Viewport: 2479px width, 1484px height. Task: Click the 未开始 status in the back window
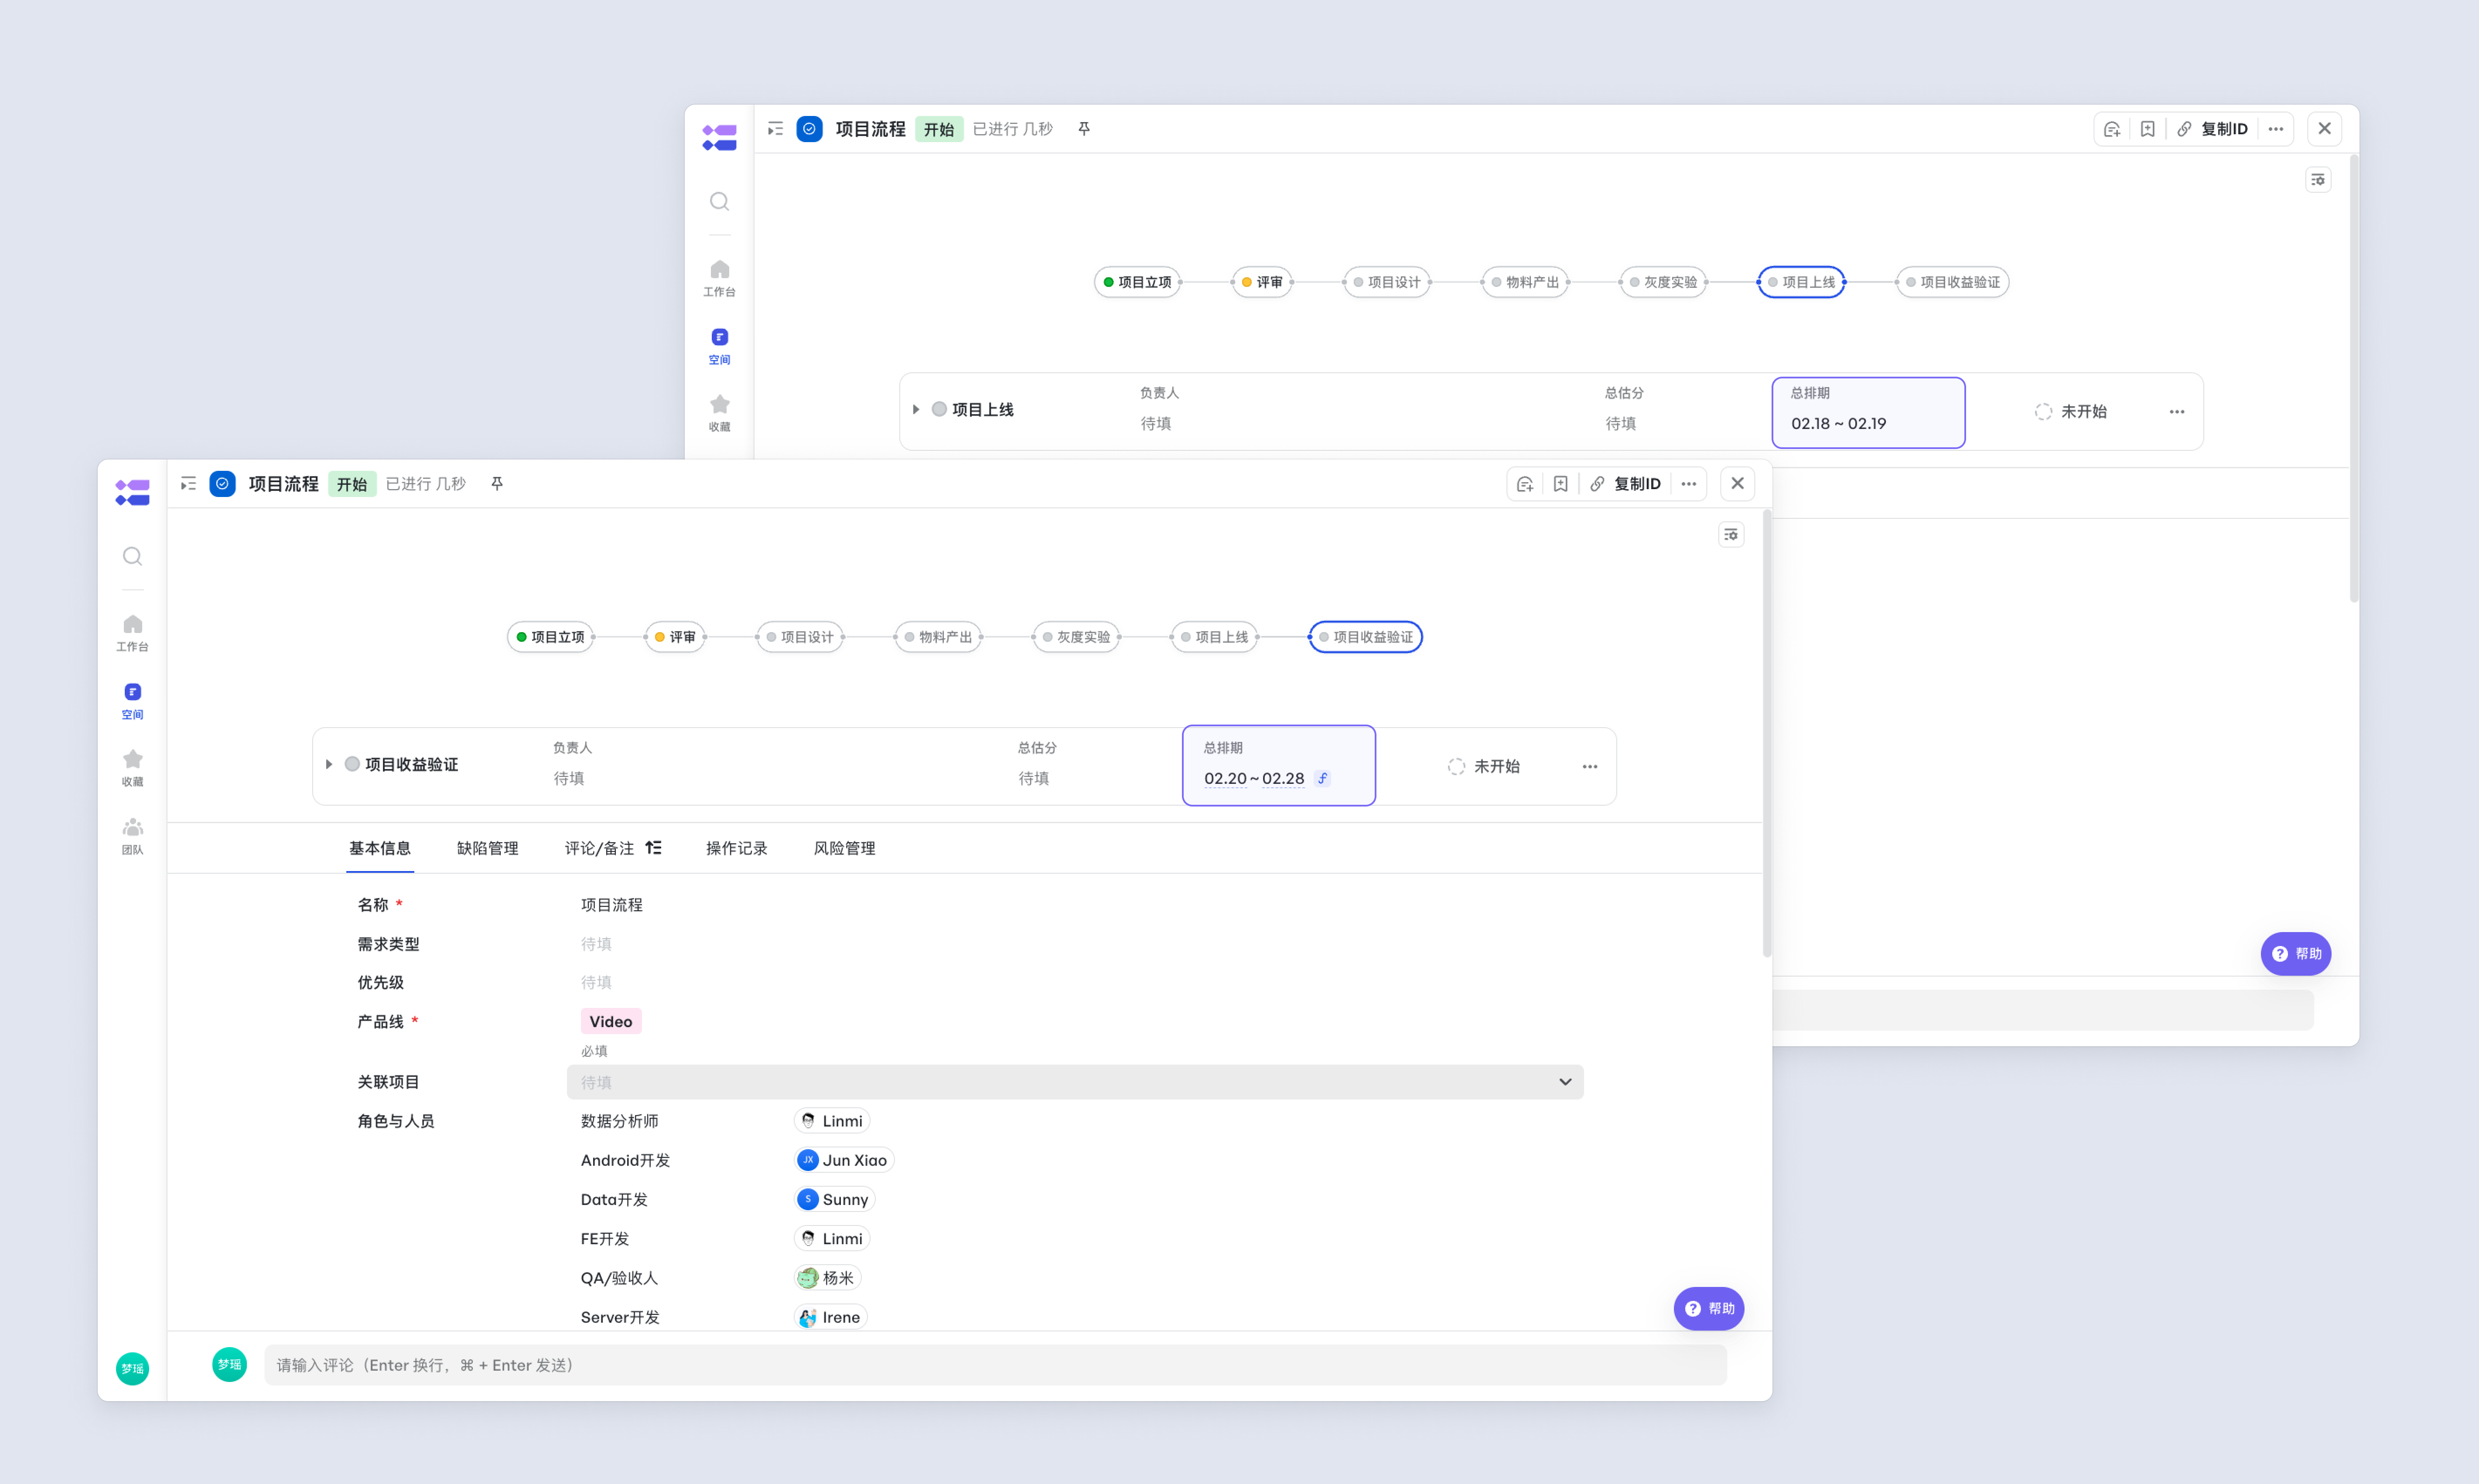tap(2071, 411)
